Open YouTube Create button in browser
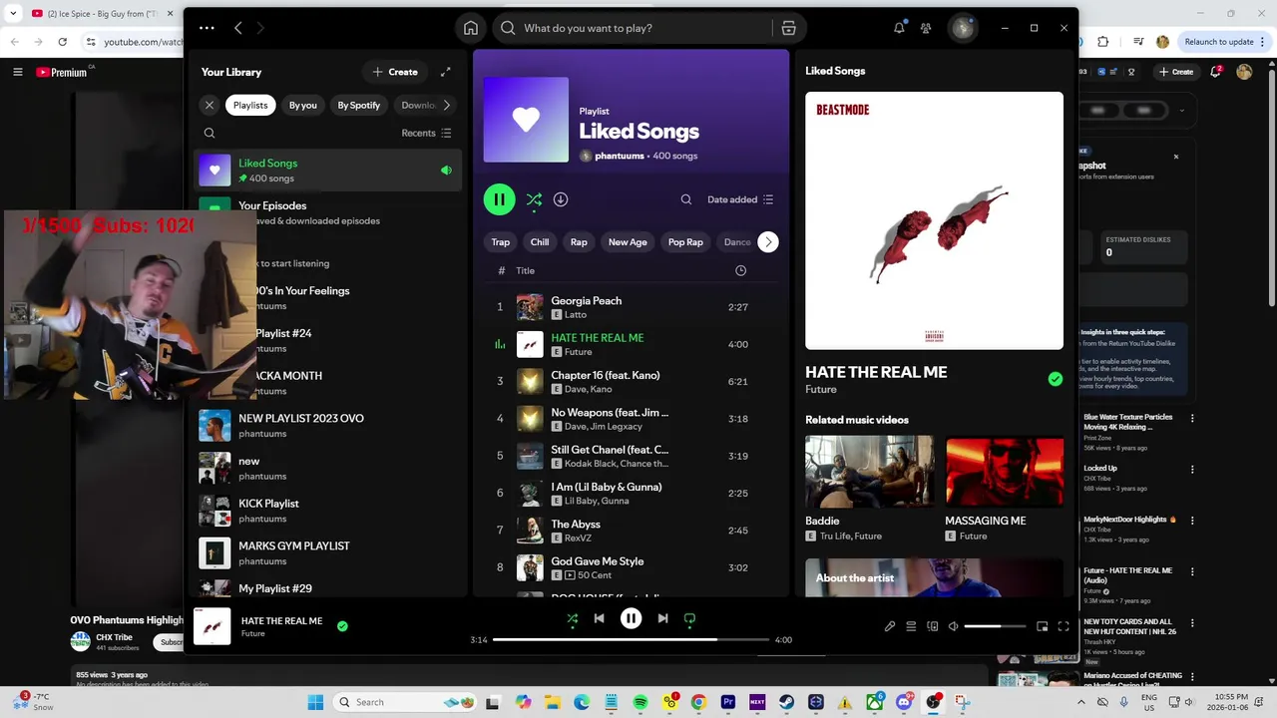 pyautogui.click(x=1176, y=72)
